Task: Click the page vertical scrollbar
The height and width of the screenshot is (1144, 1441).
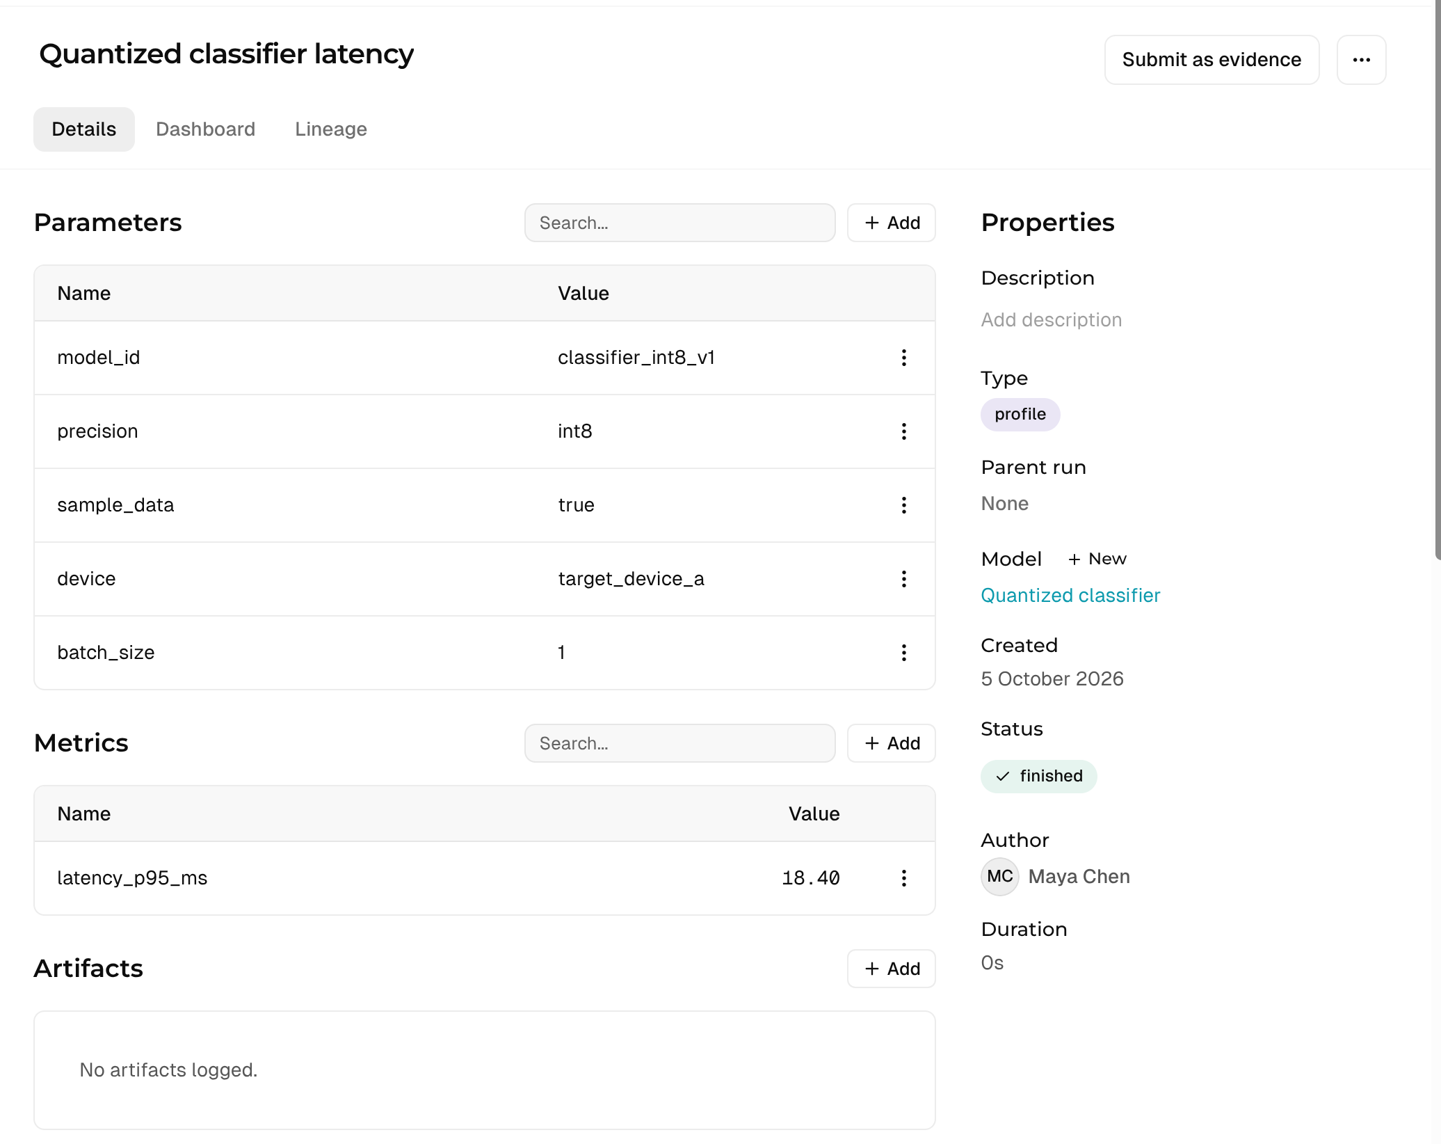Action: click(x=1438, y=278)
